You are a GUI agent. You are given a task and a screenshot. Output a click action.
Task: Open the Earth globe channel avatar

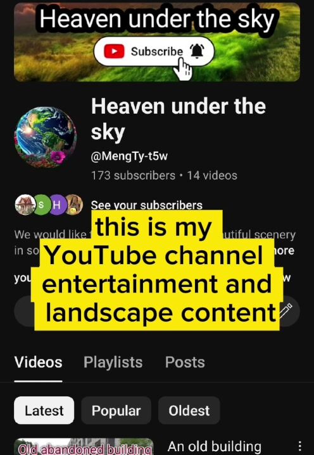[x=46, y=137]
